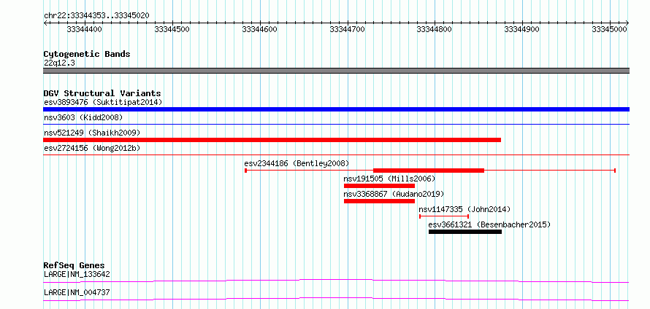Click the 22q12.3 band label
The width and height of the screenshot is (650, 309).
pyautogui.click(x=59, y=63)
